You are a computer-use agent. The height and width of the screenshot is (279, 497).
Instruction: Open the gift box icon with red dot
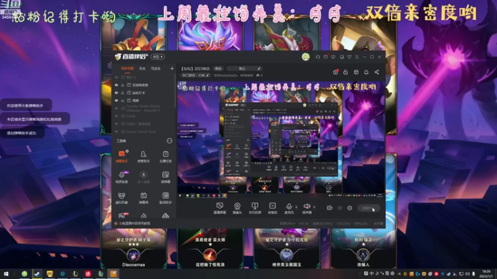(x=335, y=72)
